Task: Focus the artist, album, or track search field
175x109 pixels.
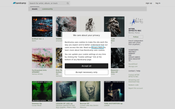Action: tap(49, 3)
